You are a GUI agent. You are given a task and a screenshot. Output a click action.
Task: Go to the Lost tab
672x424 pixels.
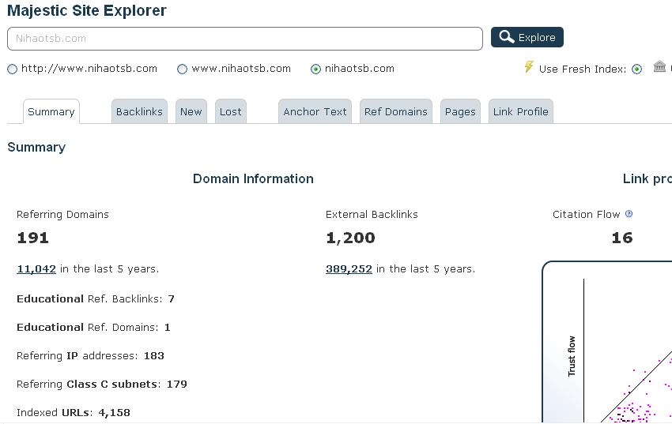(231, 111)
